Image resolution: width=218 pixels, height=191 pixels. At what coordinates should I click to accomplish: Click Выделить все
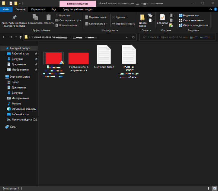tap(189, 15)
